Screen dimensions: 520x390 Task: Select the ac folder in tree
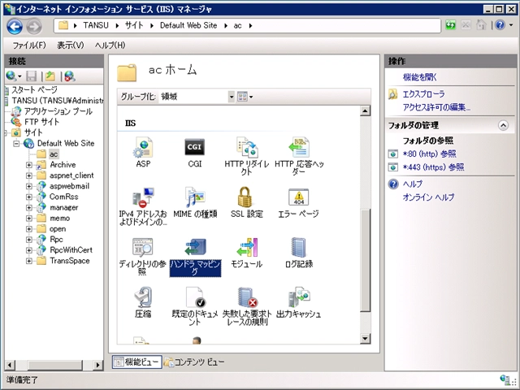tap(54, 154)
